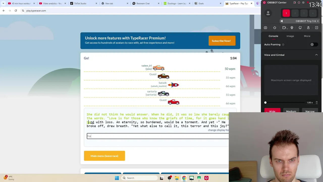Click the 1.00 x zoom value field
The image size is (323, 182).
tap(310, 103)
